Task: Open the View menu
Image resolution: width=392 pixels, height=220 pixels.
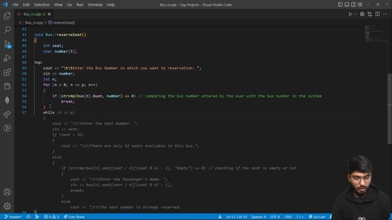Action: pos(58,5)
